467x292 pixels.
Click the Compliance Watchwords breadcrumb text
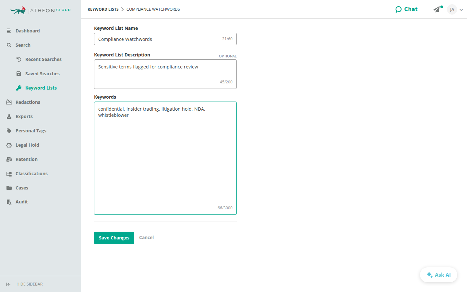[153, 9]
